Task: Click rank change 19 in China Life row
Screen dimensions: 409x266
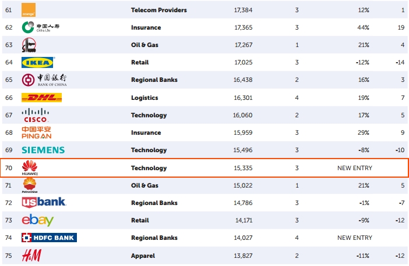Action: 401,27
